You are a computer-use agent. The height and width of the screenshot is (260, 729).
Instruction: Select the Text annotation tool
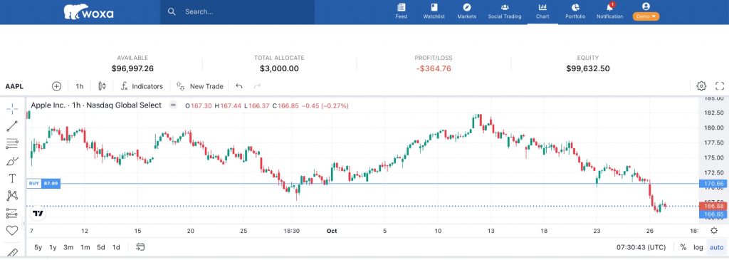click(12, 179)
